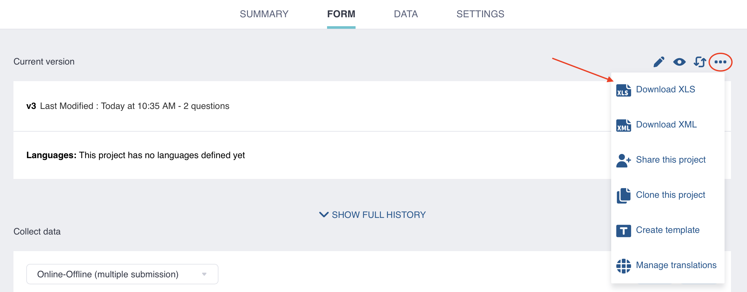Click the share person-plus icon
Image resolution: width=747 pixels, height=292 pixels.
(623, 160)
